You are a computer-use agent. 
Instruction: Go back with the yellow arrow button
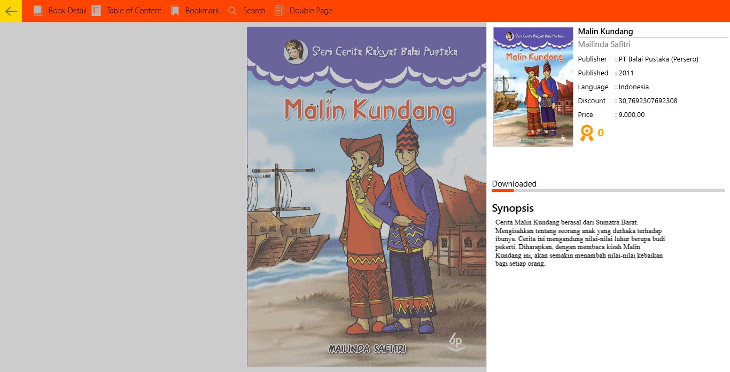11,11
